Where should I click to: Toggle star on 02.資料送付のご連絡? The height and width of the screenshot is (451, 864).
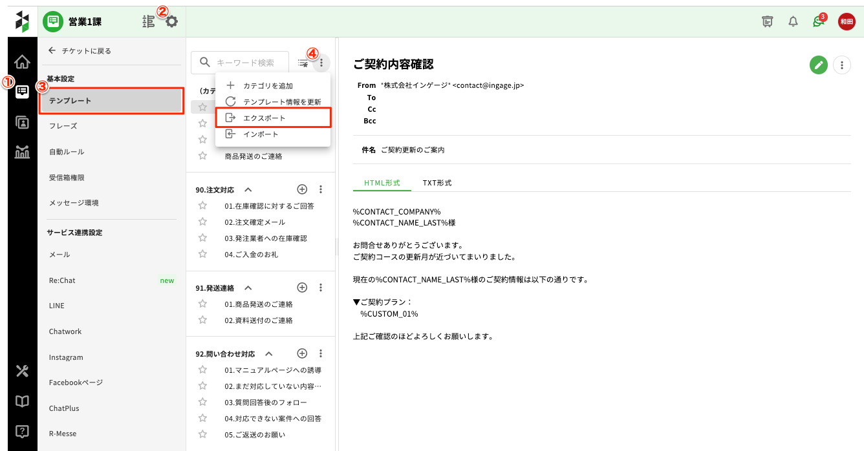pos(202,320)
